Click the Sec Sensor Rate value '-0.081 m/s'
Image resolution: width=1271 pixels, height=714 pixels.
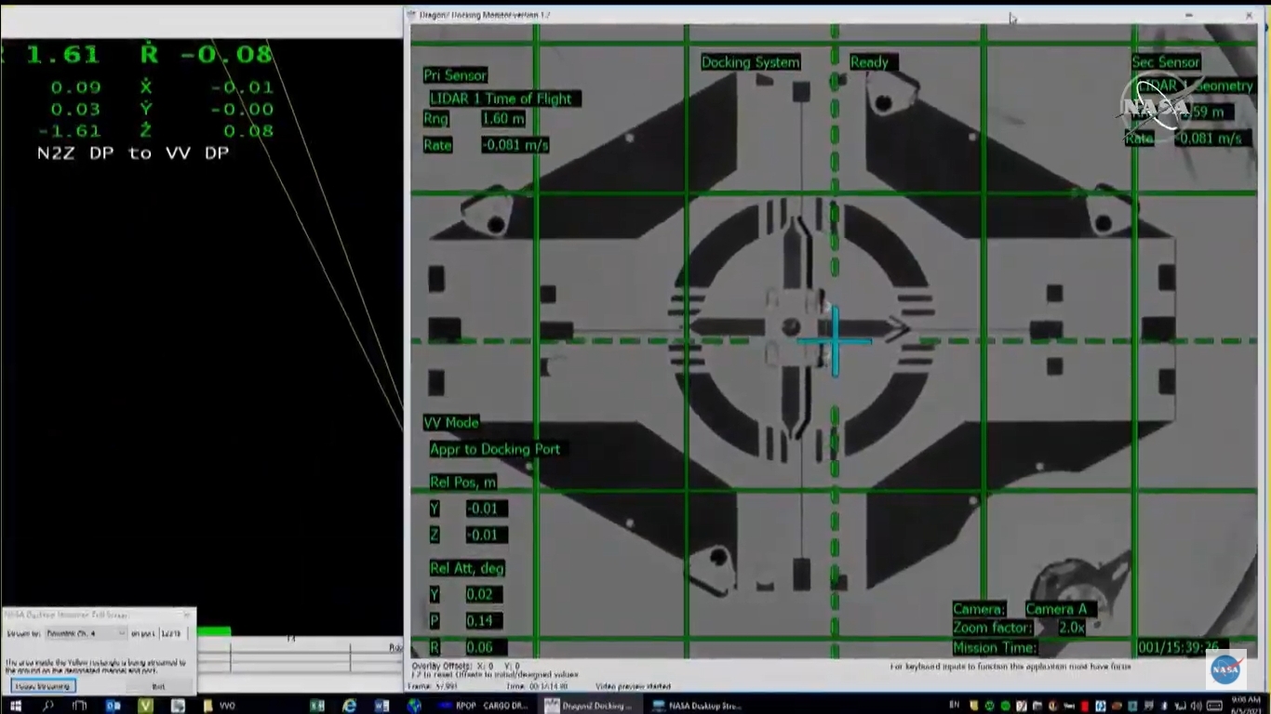click(1208, 139)
